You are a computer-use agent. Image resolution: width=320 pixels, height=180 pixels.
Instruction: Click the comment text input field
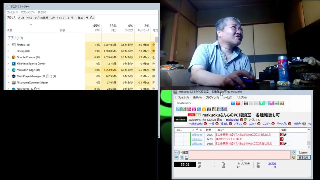239,155
